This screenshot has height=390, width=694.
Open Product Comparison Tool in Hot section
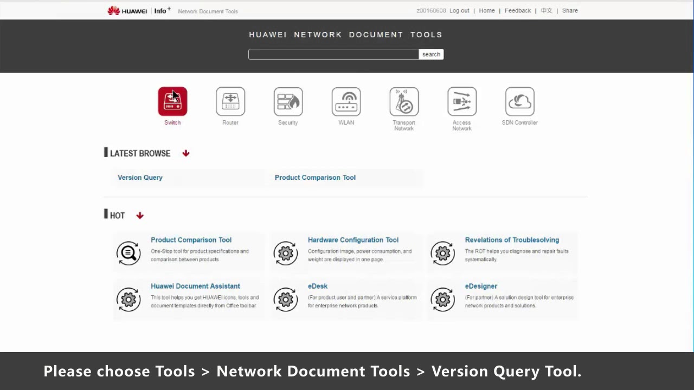coord(191,240)
